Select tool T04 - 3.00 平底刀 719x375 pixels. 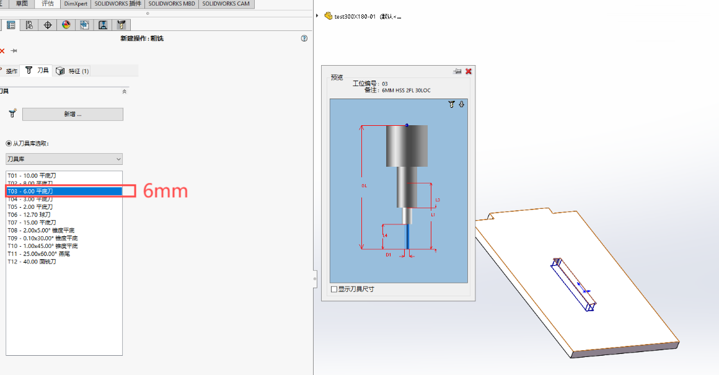64,199
